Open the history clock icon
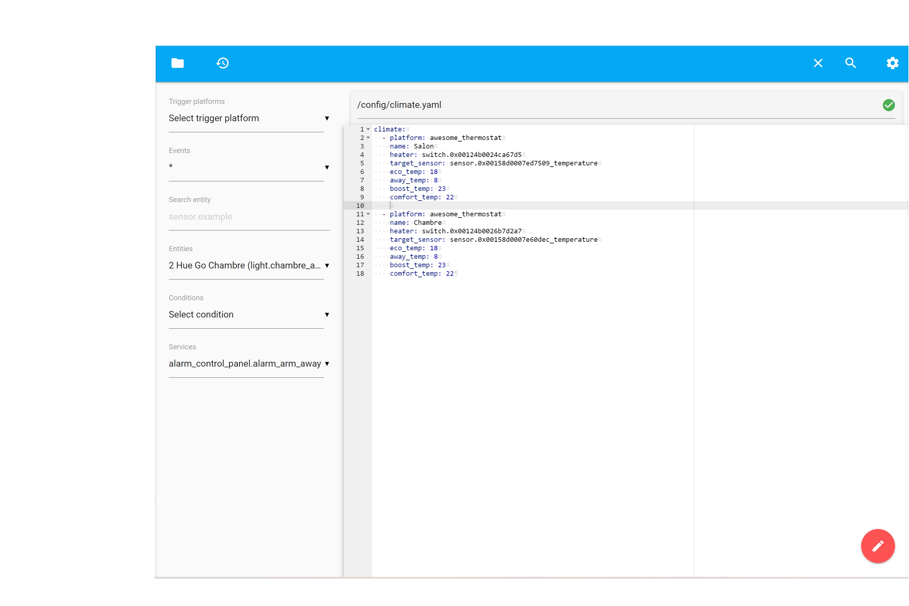The height and width of the screenshot is (606, 909). click(x=222, y=63)
